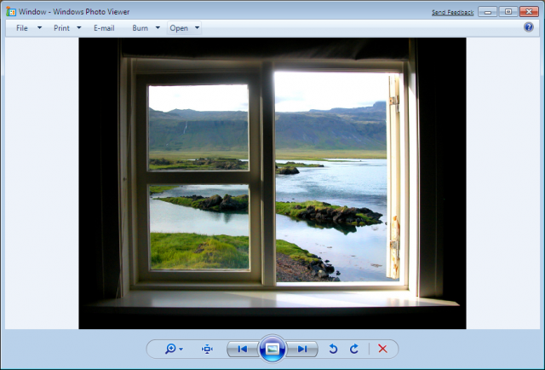Click the displayed window landscape photo

pos(272,183)
